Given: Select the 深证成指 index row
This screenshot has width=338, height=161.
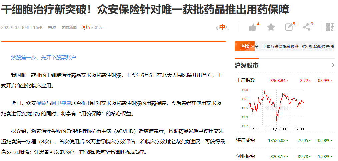Looking at the screenshot, I should pos(245,140).
